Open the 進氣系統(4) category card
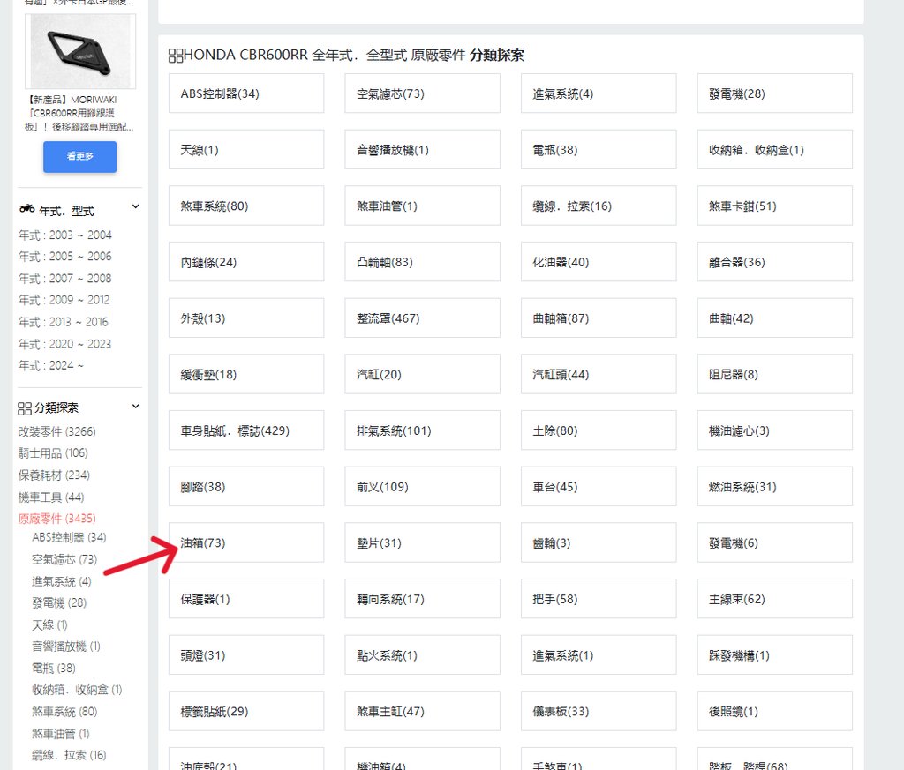Image resolution: width=904 pixels, height=770 pixels. (x=599, y=93)
